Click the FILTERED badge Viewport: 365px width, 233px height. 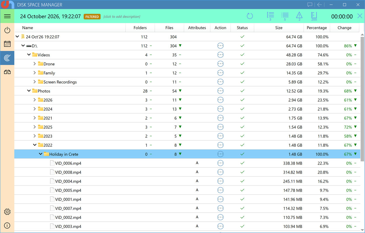[x=92, y=17]
